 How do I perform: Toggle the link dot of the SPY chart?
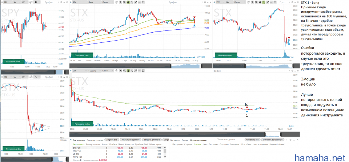tap(2, 2)
